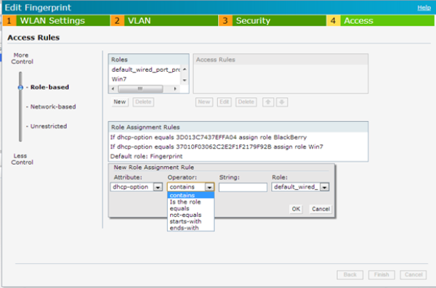Image resolution: width=436 pixels, height=288 pixels.
Task: Select the Role-based control level
Action: click(49, 87)
